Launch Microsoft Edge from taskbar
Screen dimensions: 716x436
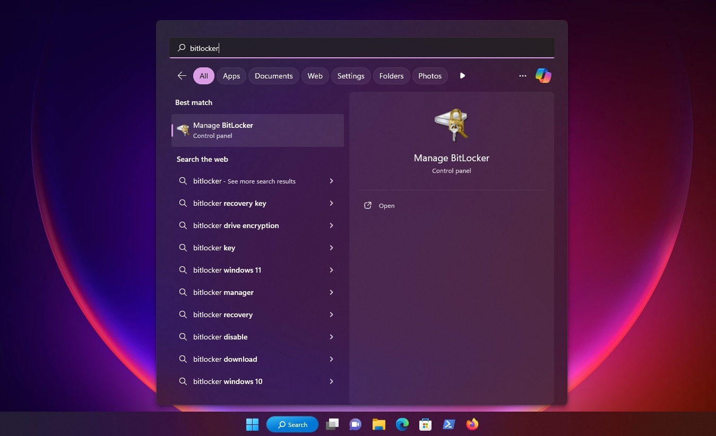tap(402, 424)
